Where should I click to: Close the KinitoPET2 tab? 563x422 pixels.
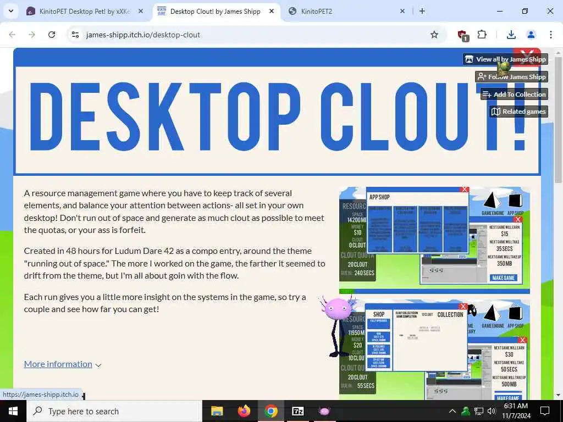tap(402, 12)
